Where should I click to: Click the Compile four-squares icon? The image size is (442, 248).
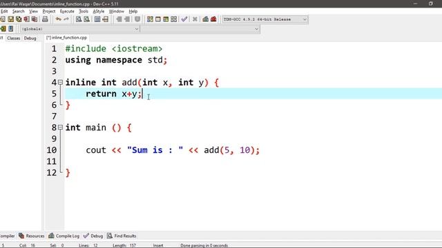pyautogui.click(x=150, y=19)
